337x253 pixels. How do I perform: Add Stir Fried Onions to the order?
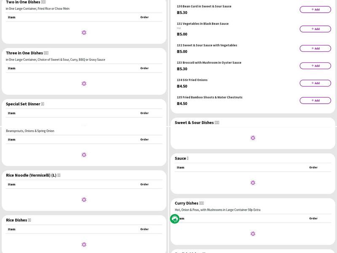[315, 83]
